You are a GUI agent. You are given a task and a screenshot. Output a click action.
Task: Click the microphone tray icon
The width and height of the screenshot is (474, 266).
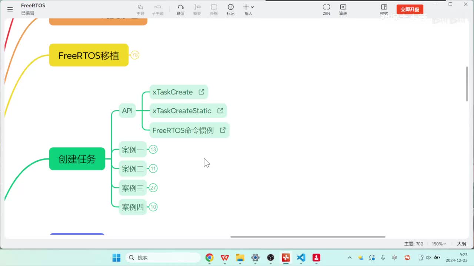pyautogui.click(x=383, y=258)
